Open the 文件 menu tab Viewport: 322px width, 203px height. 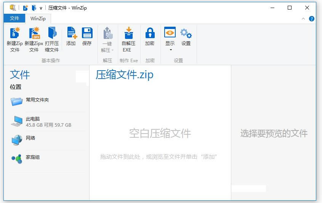[x=14, y=18]
